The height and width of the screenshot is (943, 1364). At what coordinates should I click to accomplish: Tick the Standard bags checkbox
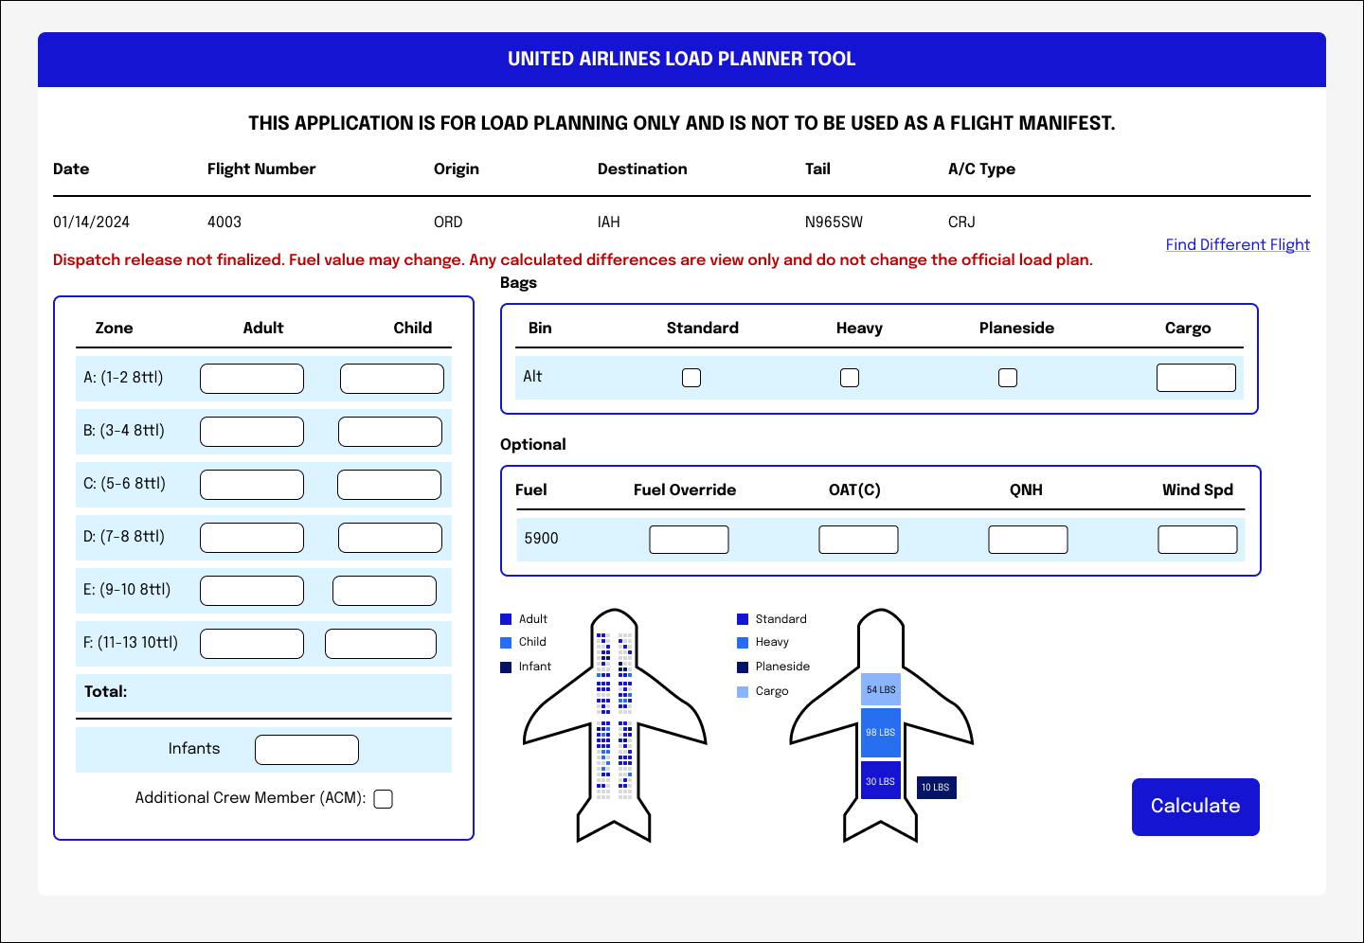coord(691,378)
